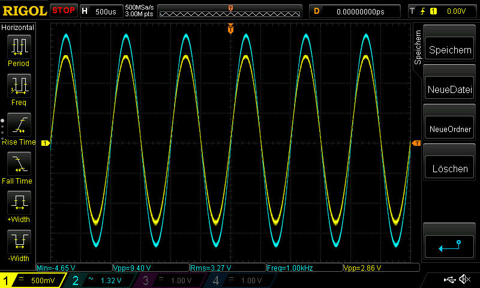Select the -Width measurement icon
Screen dimensions: 480x288
(x=19, y=241)
